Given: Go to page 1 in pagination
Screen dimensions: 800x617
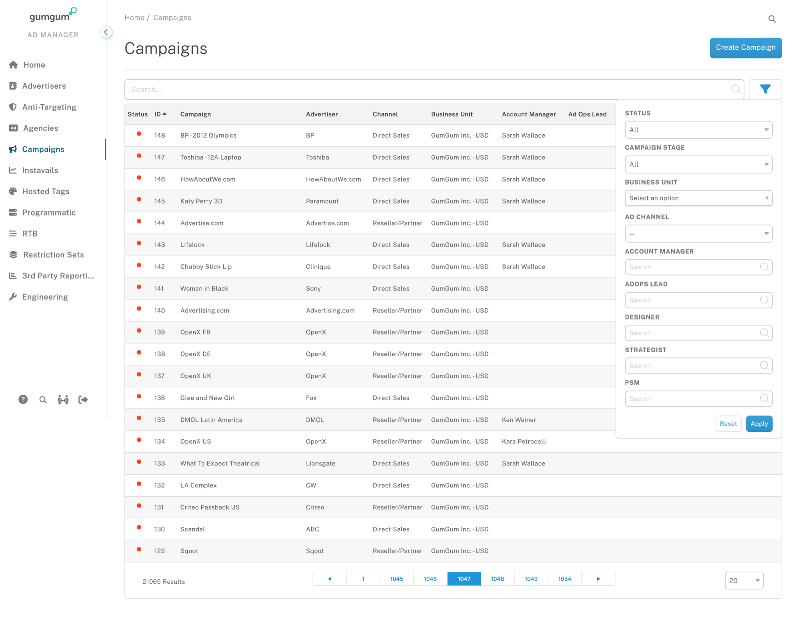Looking at the screenshot, I should (363, 579).
